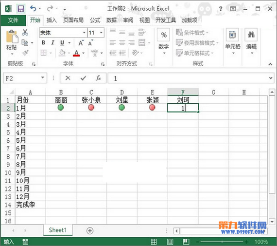This screenshot has width=277, height=246.
Task: Align cell contents to vertical middle
Action: (x=122, y=32)
